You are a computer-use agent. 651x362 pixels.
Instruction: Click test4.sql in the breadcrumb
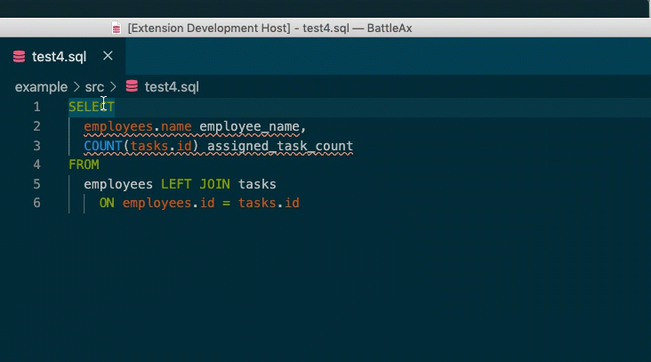click(x=172, y=87)
